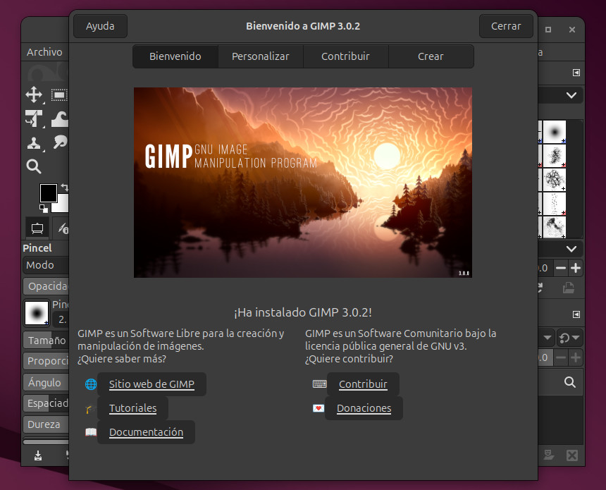Image resolution: width=606 pixels, height=490 pixels.
Task: Select the Crop/Transform tool in toolbox
Action: click(34, 118)
